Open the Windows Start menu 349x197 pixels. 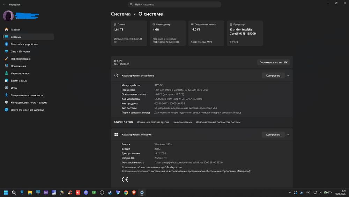click(6, 192)
